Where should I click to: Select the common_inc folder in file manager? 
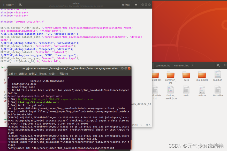(x=170, y=77)
